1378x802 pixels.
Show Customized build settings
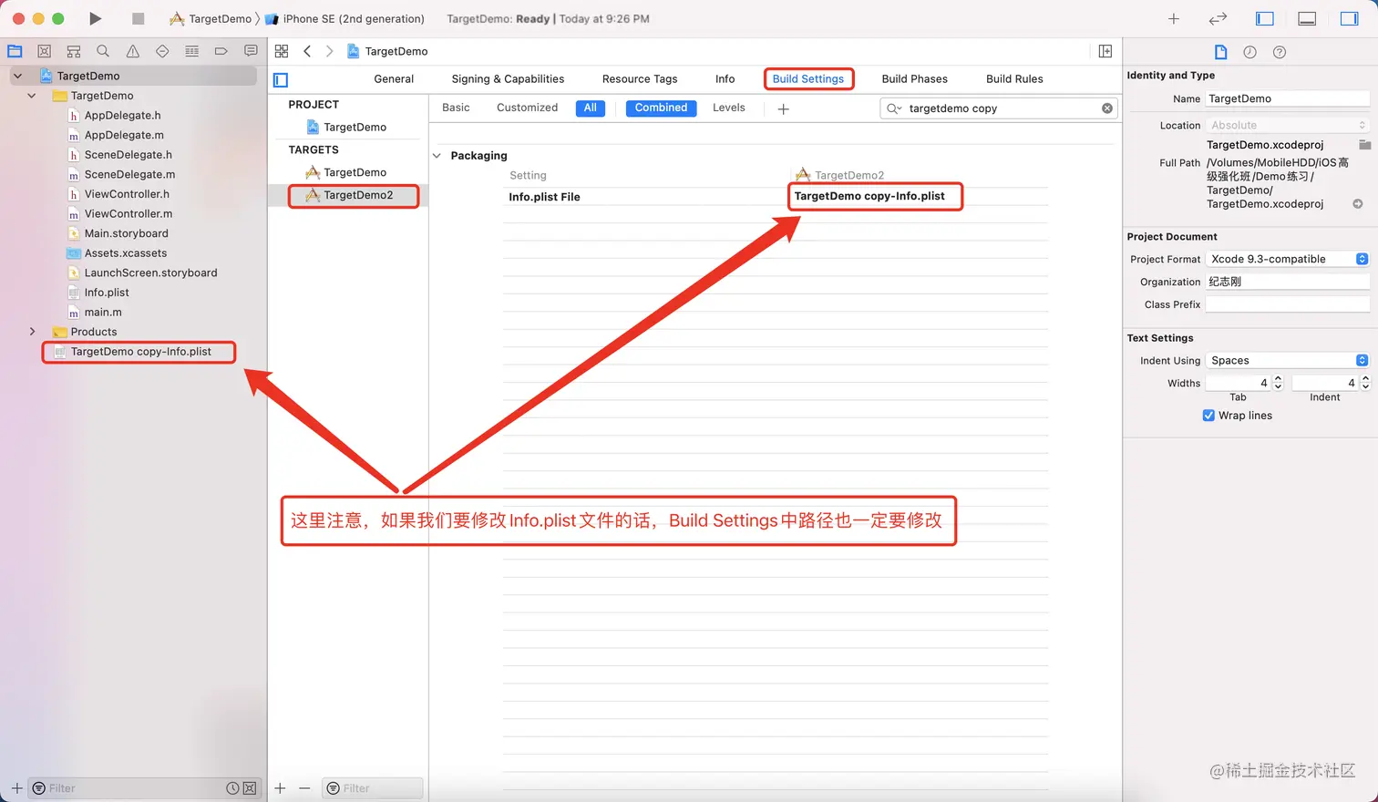pyautogui.click(x=527, y=108)
